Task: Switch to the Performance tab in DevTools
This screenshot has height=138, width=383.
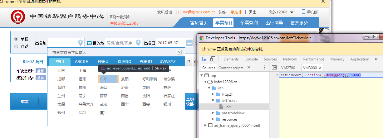Action: [x=313, y=59]
